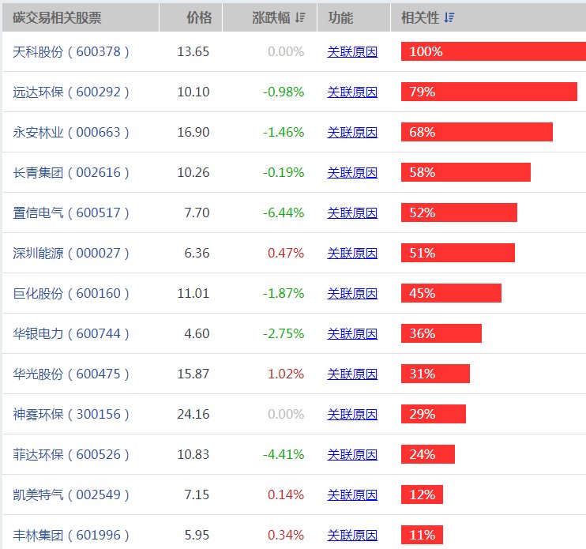Screen dimensions: 586x549
Task: Click the 100% correlation bar
Action: point(494,51)
